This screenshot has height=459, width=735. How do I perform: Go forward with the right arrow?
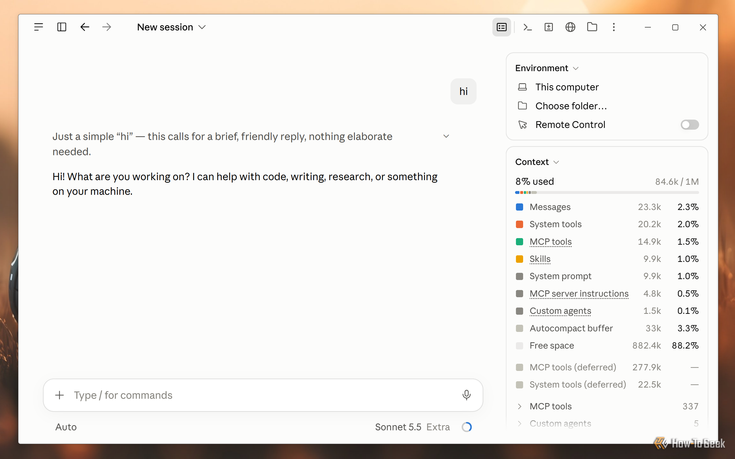(x=107, y=27)
